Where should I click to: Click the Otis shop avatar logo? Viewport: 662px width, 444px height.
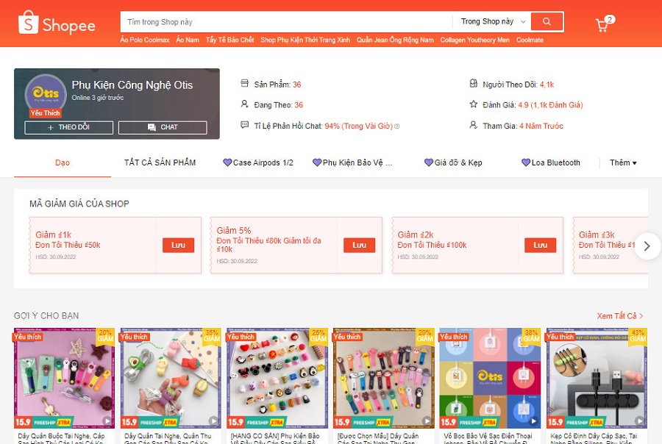click(46, 93)
